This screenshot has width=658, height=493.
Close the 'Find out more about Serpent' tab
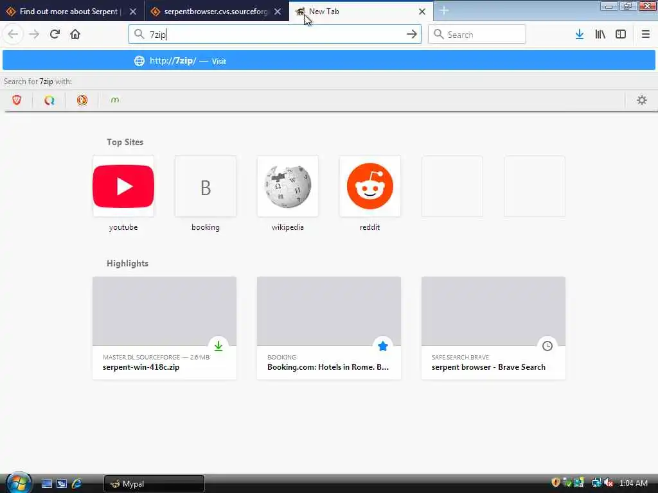(x=133, y=12)
